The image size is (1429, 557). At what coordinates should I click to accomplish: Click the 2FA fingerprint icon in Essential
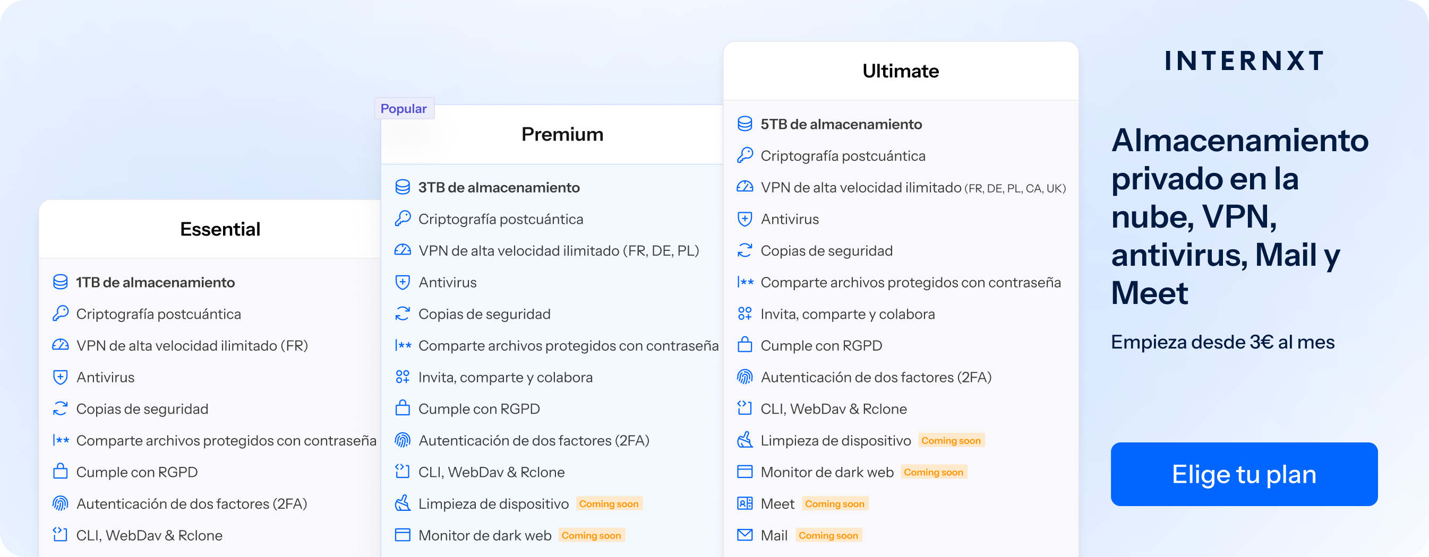click(61, 503)
